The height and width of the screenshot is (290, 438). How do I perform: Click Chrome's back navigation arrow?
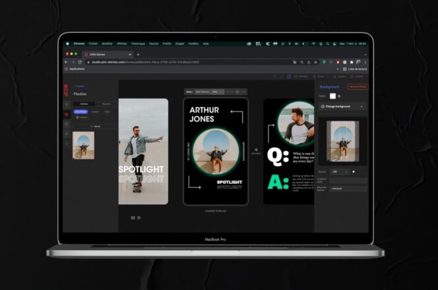pos(67,62)
